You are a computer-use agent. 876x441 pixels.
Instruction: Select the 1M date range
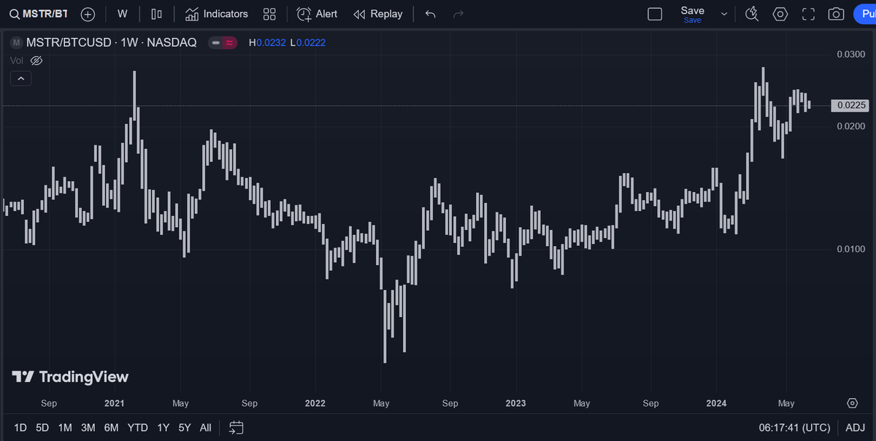point(65,427)
